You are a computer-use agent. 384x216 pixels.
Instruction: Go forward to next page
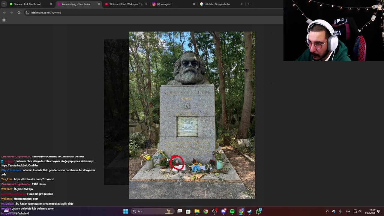[11, 13]
